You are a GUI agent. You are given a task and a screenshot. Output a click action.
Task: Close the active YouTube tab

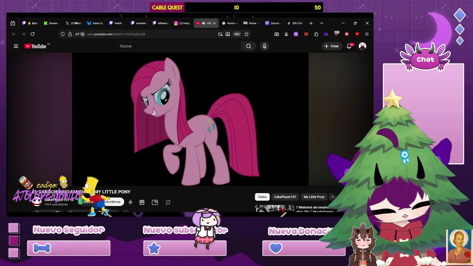(214, 23)
